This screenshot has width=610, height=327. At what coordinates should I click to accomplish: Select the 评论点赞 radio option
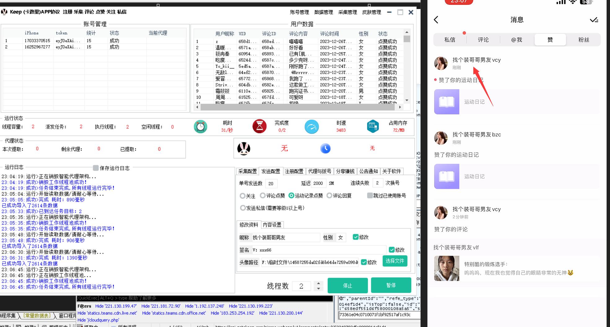click(263, 196)
